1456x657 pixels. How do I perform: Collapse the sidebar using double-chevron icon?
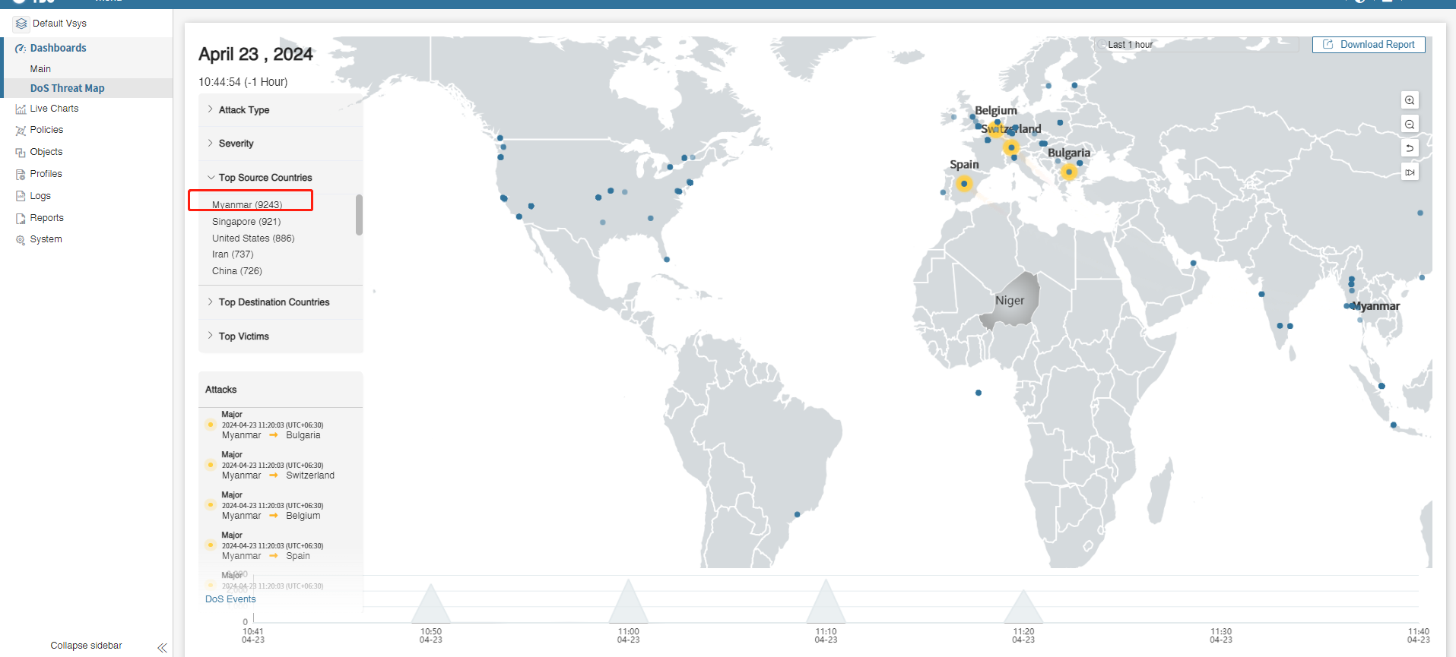click(x=162, y=647)
